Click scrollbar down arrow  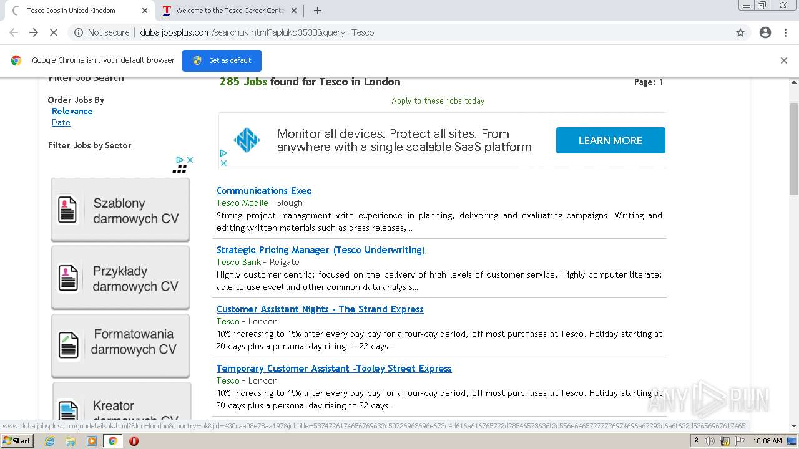click(794, 426)
